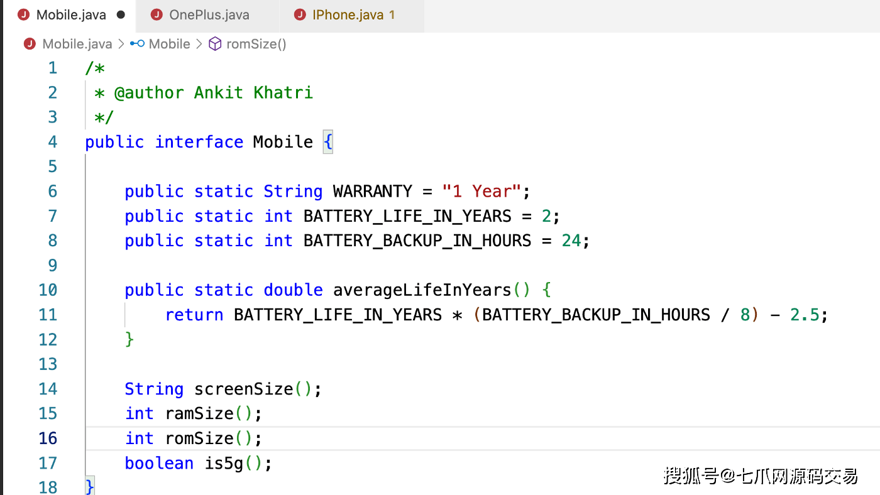Click the string "1 Year"
The width and height of the screenshot is (880, 495).
coord(481,192)
